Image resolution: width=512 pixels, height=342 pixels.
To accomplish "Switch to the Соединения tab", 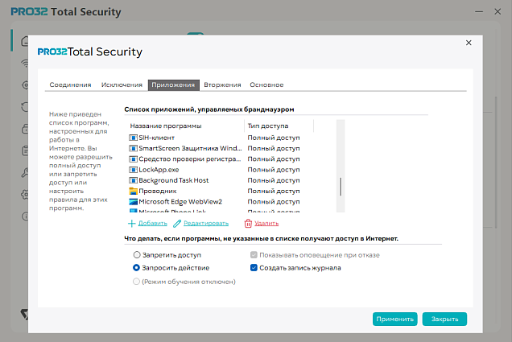I will pyautogui.click(x=70, y=84).
